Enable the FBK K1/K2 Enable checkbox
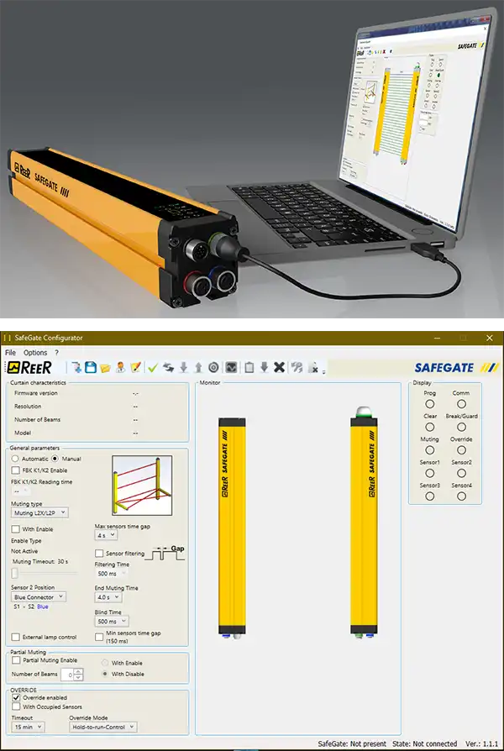 16,470
